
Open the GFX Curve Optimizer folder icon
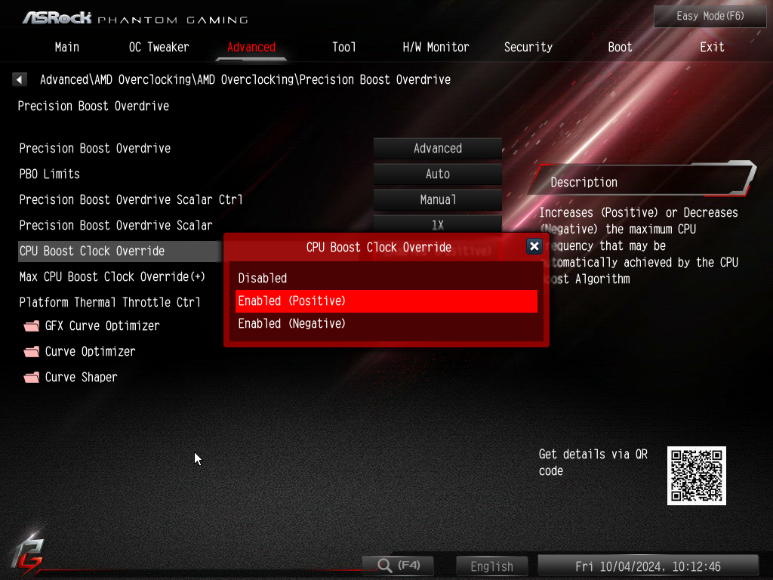click(x=32, y=326)
